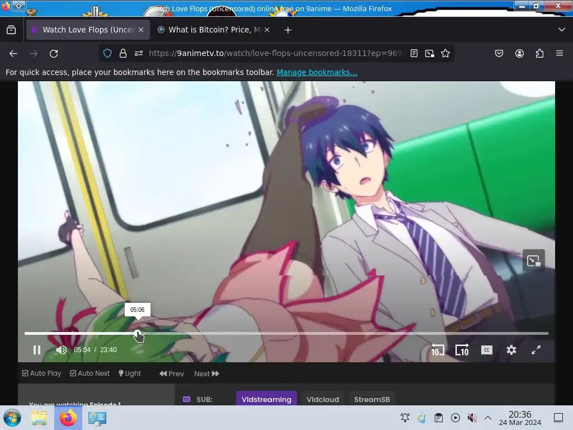Pause the video playback
Image resolution: width=573 pixels, height=430 pixels.
(37, 350)
